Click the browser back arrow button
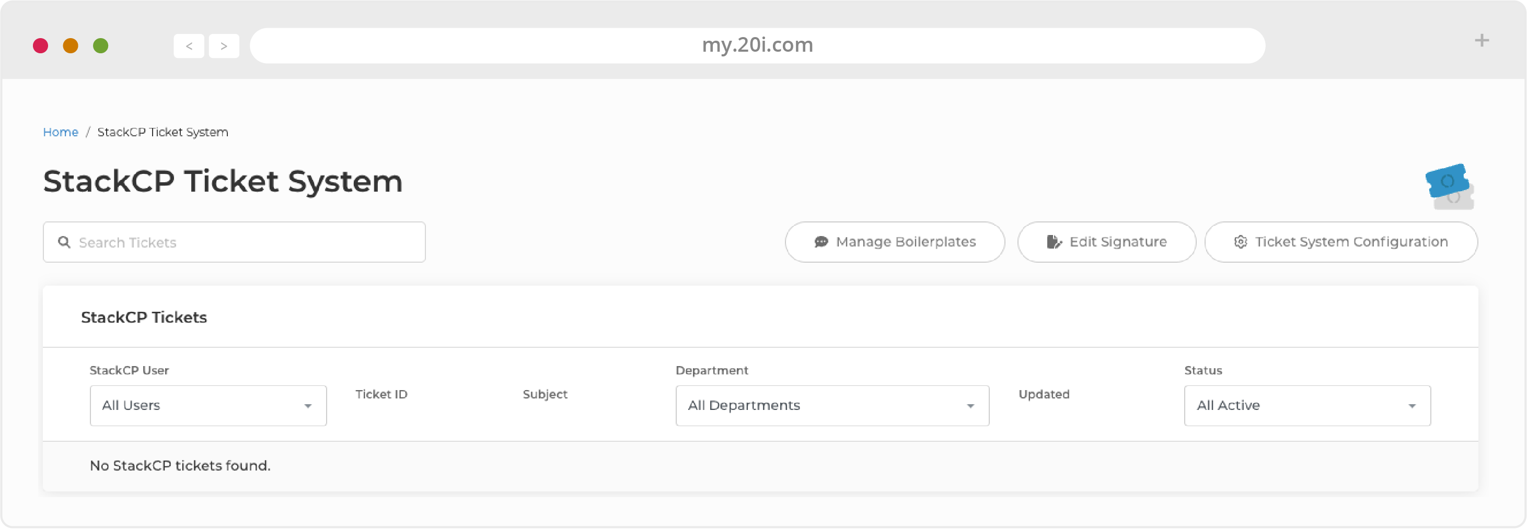The image size is (1527, 529). coord(189,45)
